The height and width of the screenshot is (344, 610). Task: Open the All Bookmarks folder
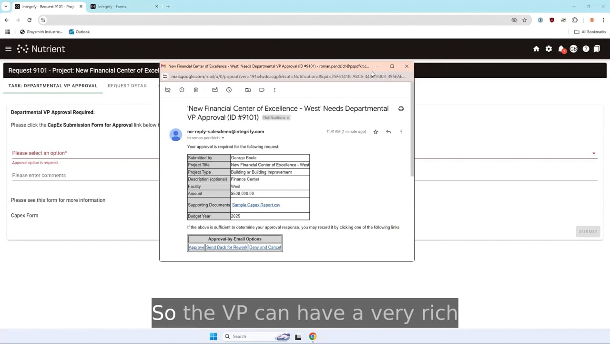pos(590,32)
